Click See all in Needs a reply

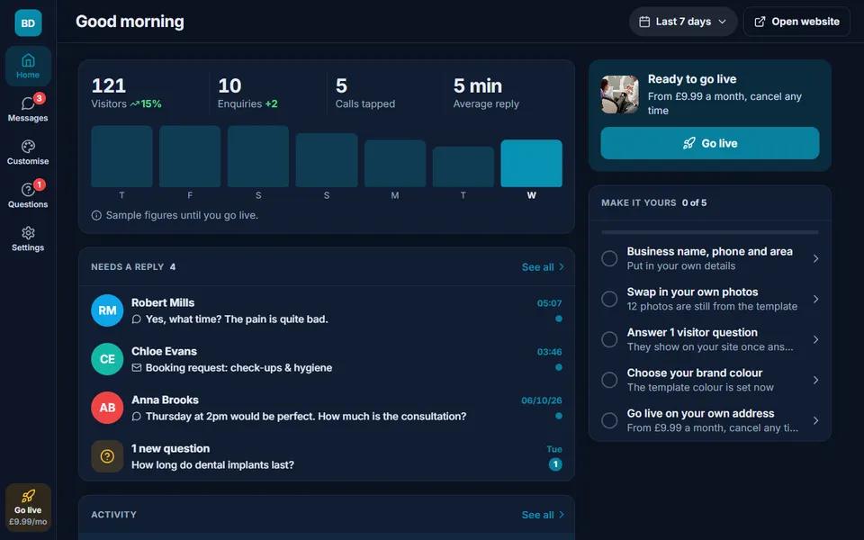click(x=542, y=266)
